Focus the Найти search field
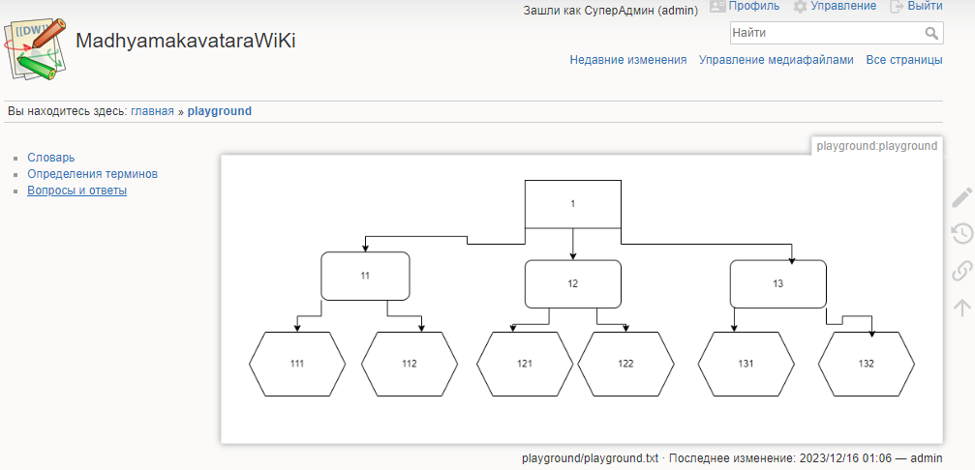The image size is (975, 470). pos(823,34)
